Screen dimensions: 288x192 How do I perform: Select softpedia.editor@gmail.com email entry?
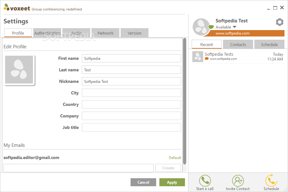coord(31,158)
